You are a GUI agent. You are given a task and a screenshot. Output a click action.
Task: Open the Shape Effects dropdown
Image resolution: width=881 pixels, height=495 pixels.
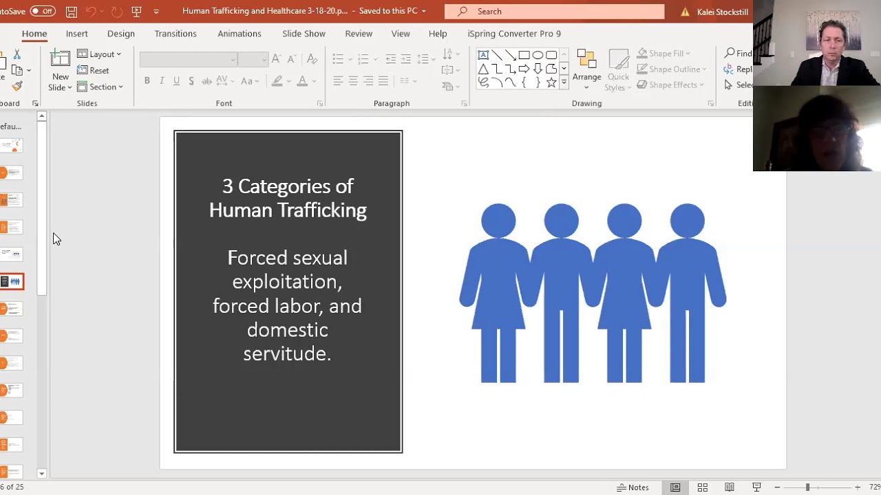click(x=670, y=85)
